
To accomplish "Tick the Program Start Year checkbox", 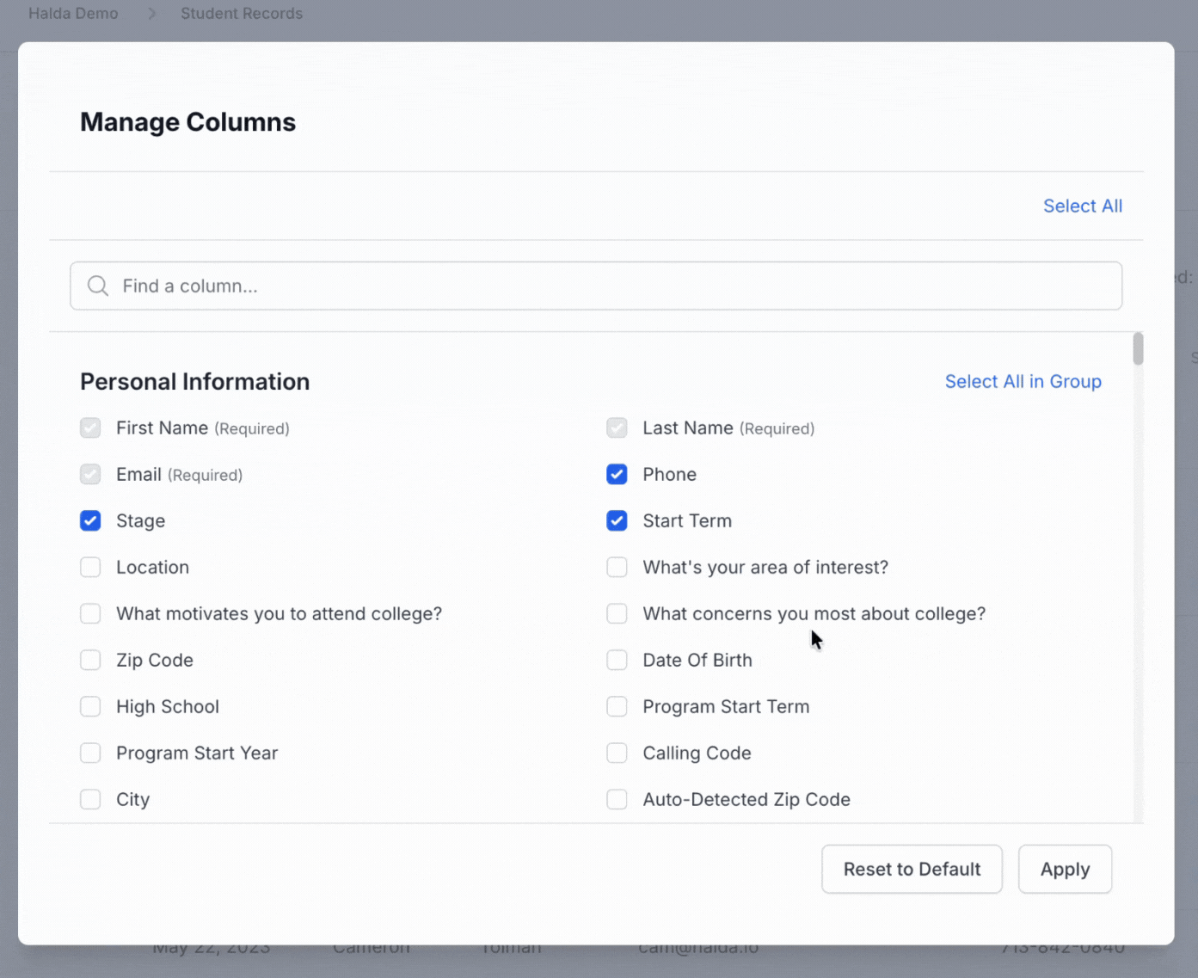I will point(90,753).
